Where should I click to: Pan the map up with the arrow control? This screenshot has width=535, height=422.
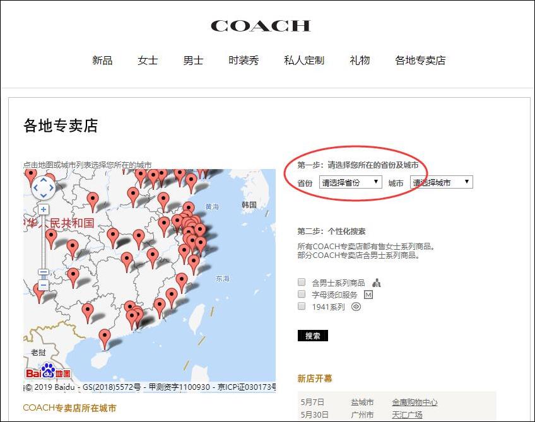(44, 179)
